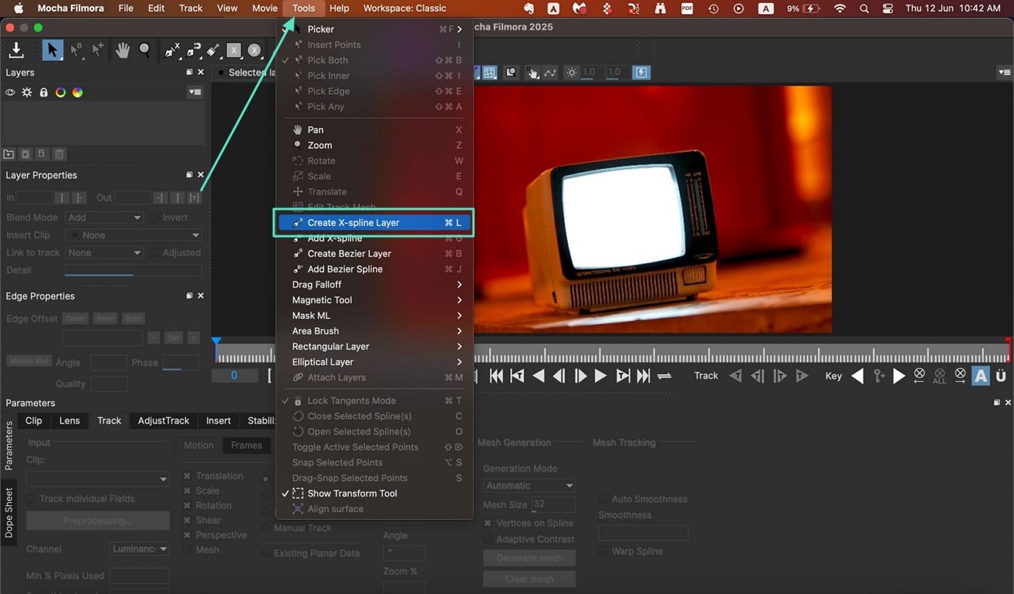Click the Save/export download icon
1014x594 pixels.
tap(16, 51)
